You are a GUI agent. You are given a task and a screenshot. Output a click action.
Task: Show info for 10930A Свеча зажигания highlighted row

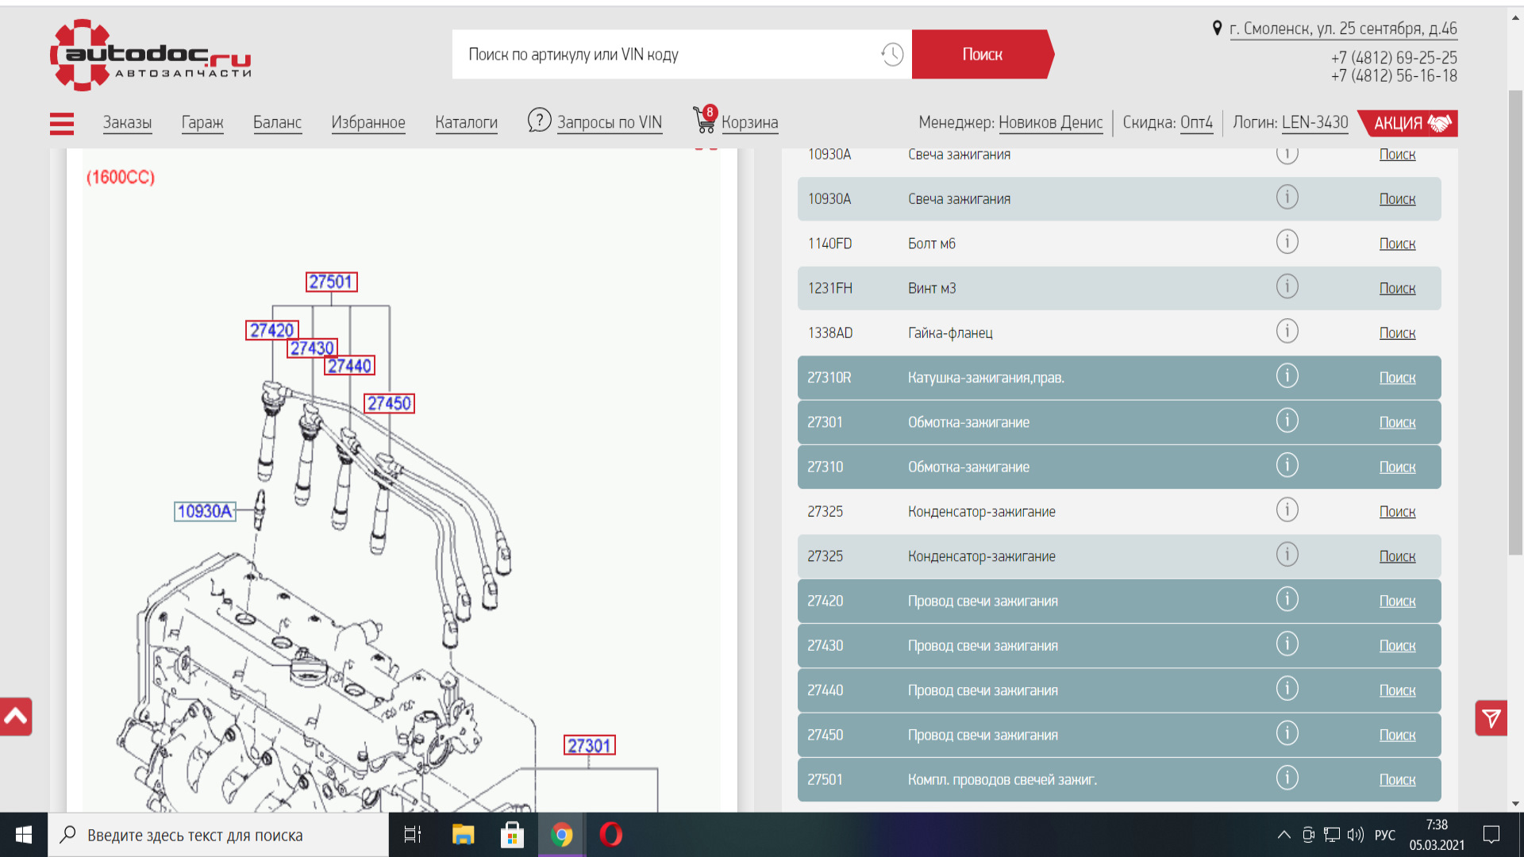[1287, 197]
